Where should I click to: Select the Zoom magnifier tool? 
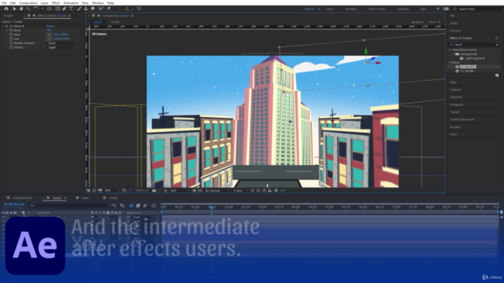click(28, 9)
